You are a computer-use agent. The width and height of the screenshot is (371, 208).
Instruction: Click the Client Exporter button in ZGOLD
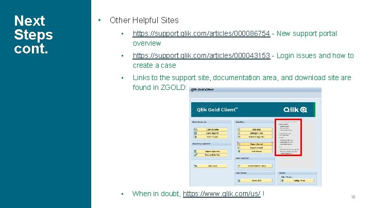pyautogui.click(x=211, y=129)
